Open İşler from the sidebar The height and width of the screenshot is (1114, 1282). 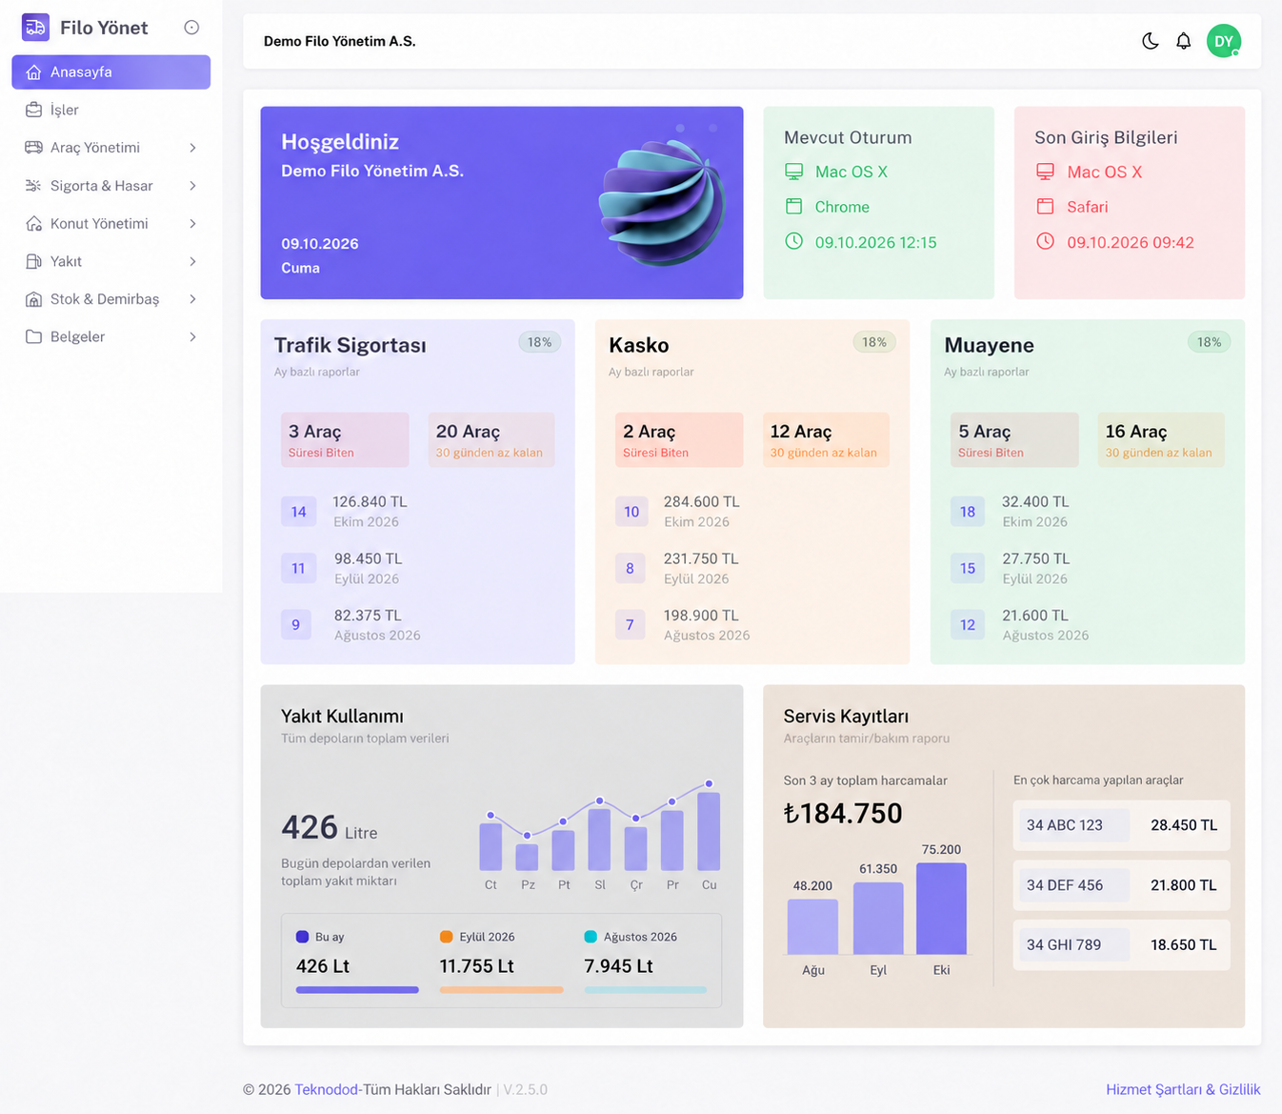(110, 110)
